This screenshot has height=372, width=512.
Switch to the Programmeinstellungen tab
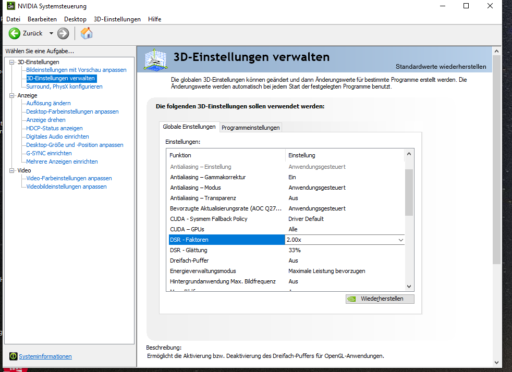[250, 128]
